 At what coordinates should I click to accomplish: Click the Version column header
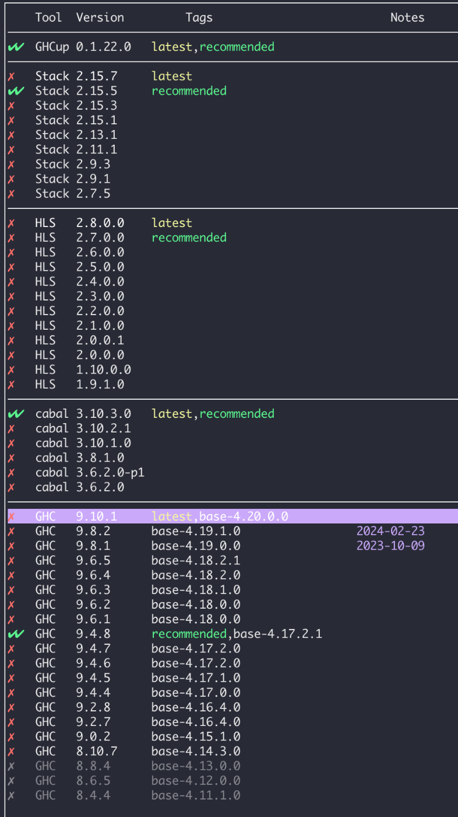(x=100, y=18)
